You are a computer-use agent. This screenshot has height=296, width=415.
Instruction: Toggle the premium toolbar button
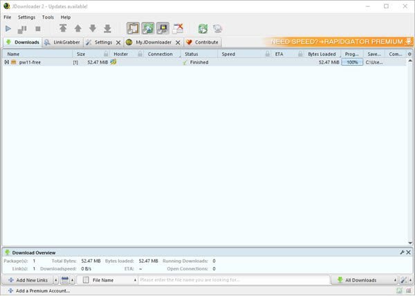point(163,28)
